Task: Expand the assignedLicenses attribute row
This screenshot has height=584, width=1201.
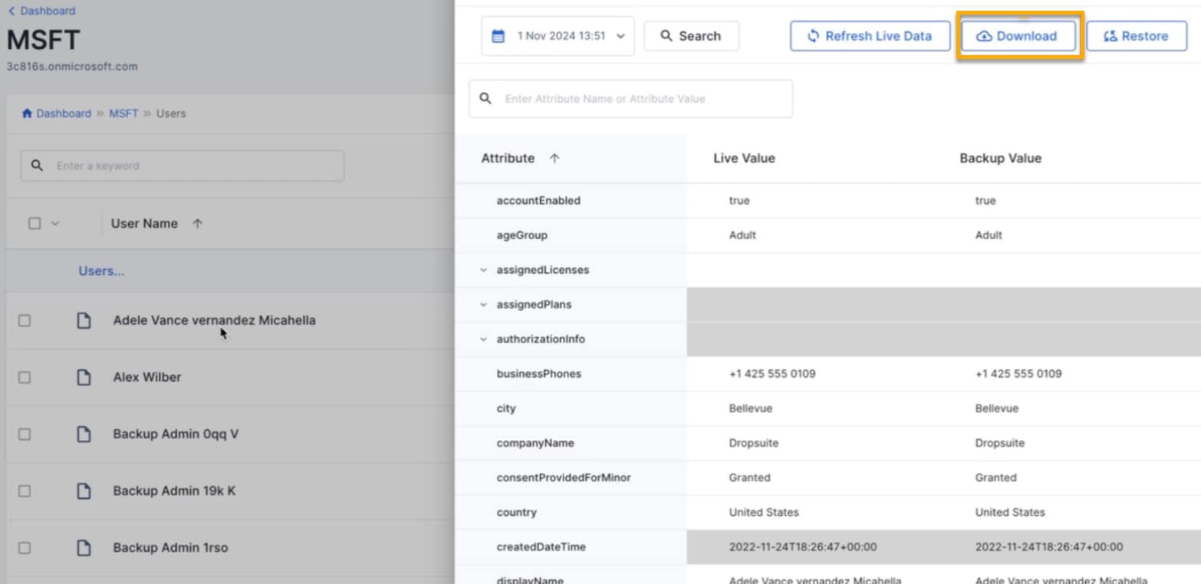Action: coord(483,271)
